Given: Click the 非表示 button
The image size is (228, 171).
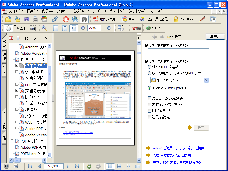Looking at the screenshot, I should tap(215, 37).
